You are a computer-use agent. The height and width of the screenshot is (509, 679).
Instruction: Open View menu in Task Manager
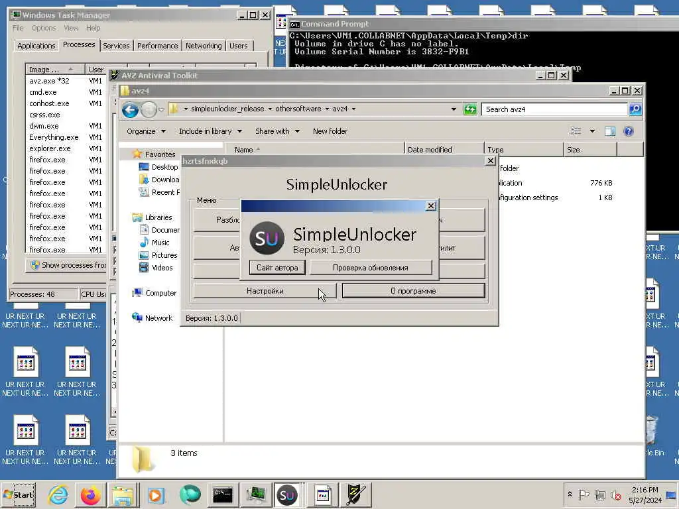(x=71, y=28)
